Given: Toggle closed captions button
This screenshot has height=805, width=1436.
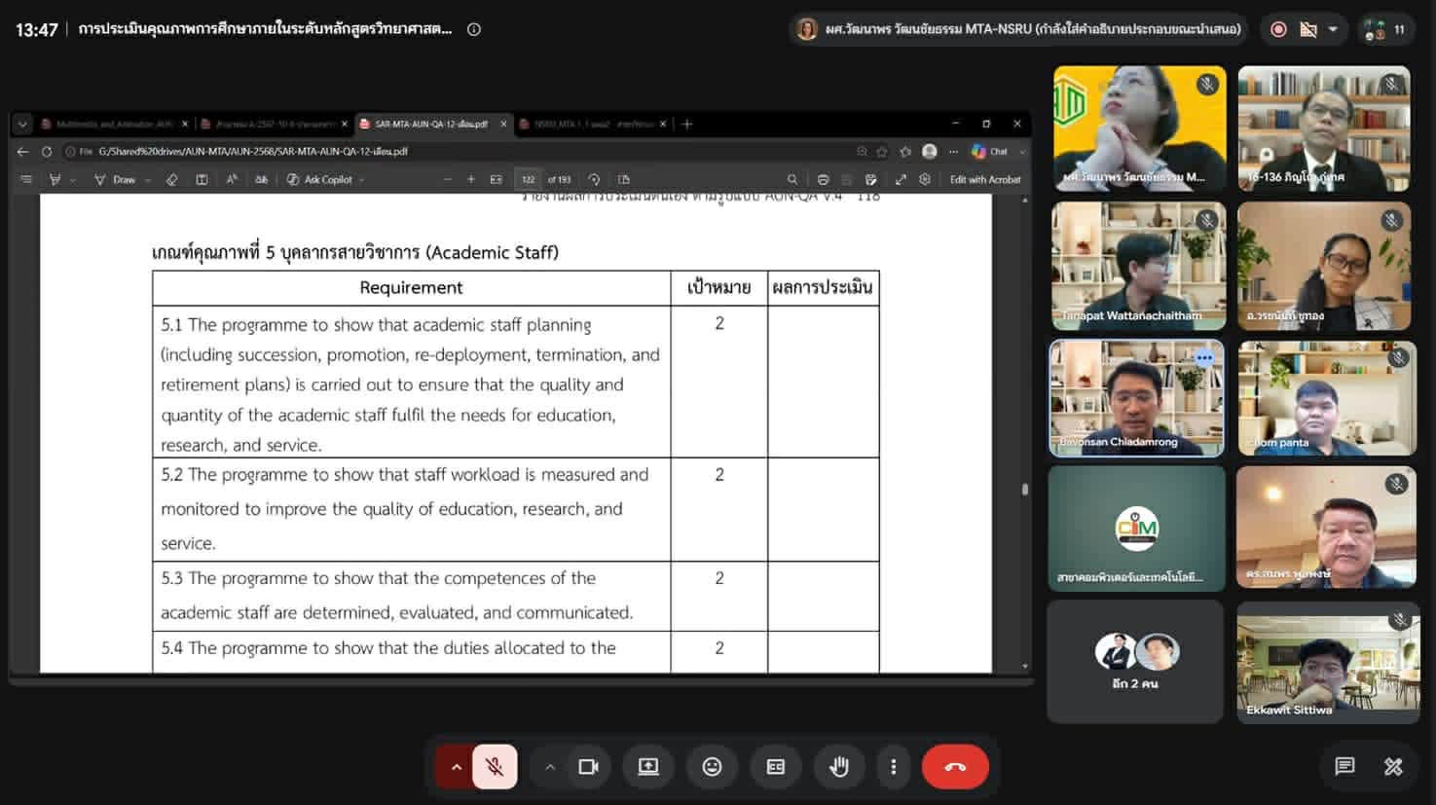Looking at the screenshot, I should [775, 767].
